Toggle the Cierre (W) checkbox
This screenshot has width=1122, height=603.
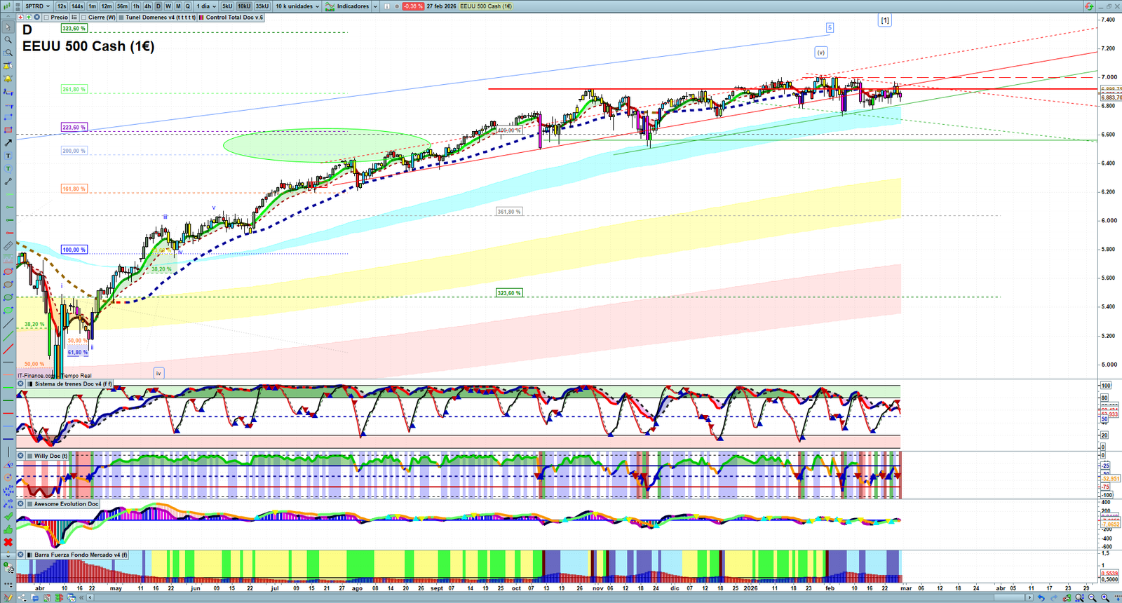point(84,18)
